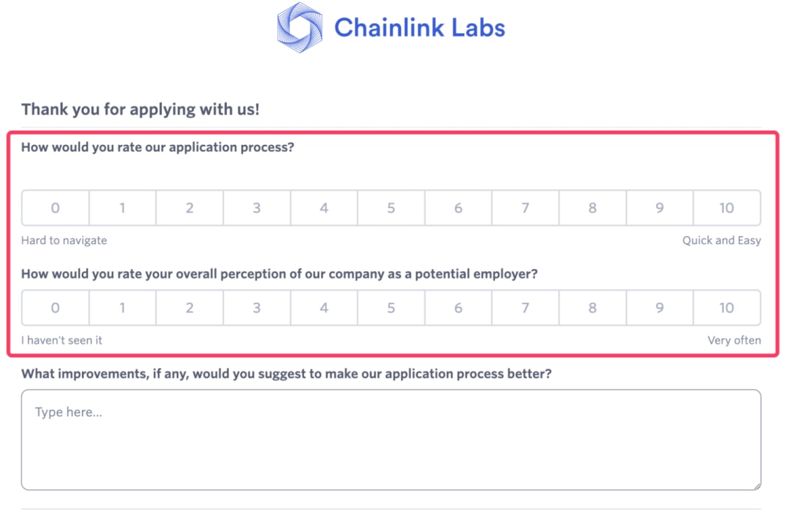787x515 pixels.
Task: Click the 'Hard to navigate' scale label
Action: [x=64, y=240]
